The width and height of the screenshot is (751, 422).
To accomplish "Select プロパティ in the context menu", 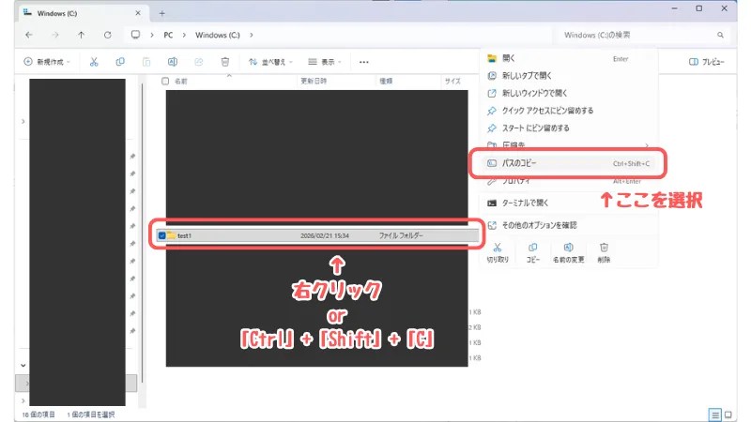I will [569, 181].
